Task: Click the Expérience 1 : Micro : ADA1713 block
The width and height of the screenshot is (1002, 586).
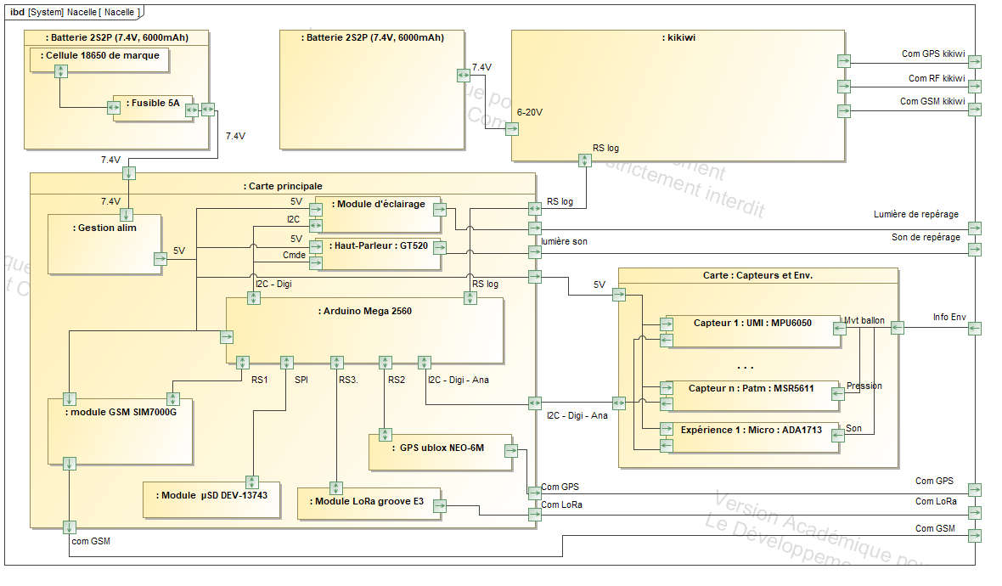Action: coord(751,437)
